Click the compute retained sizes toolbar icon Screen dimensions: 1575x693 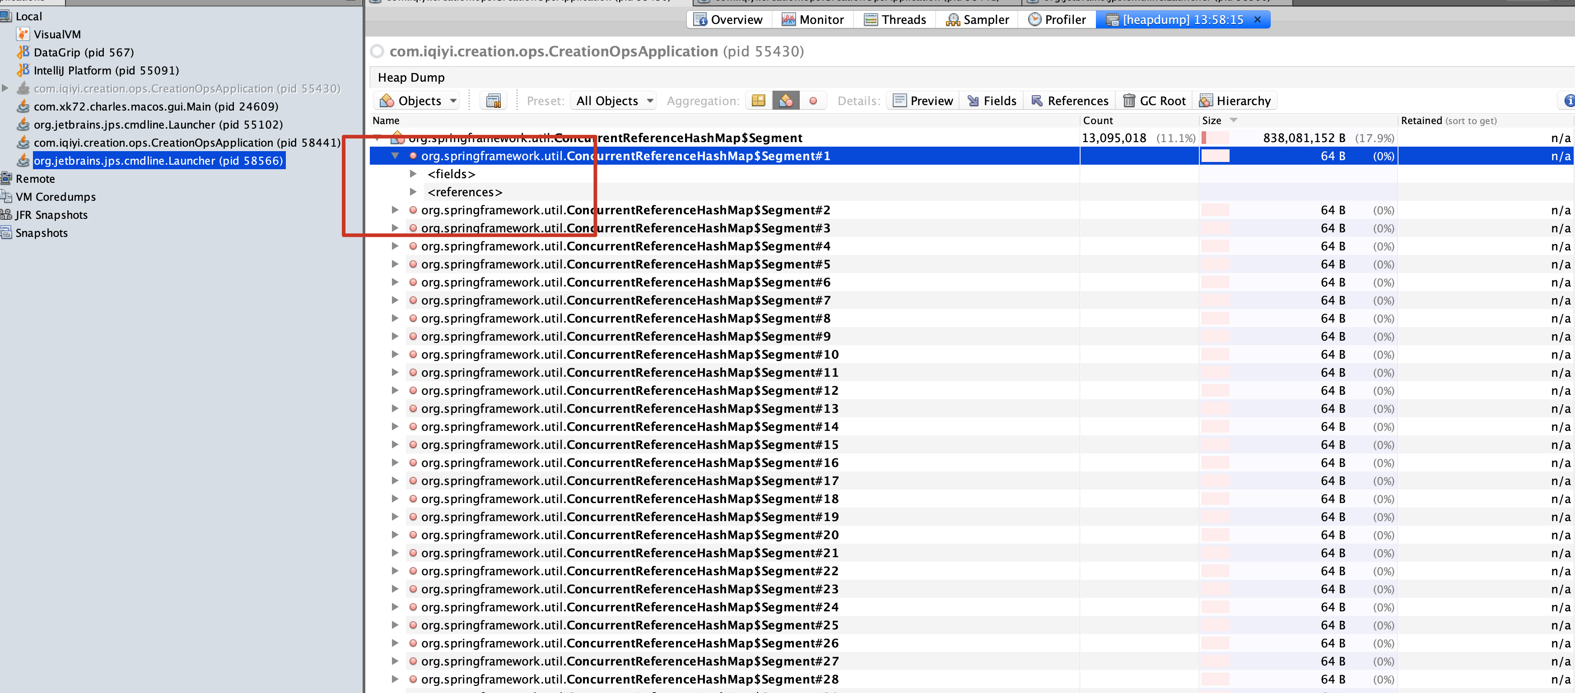[493, 101]
